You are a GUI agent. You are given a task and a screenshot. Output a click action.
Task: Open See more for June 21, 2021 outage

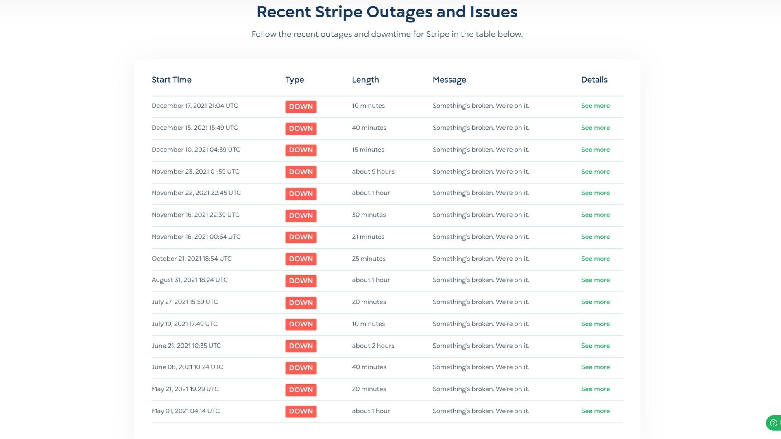tap(596, 346)
